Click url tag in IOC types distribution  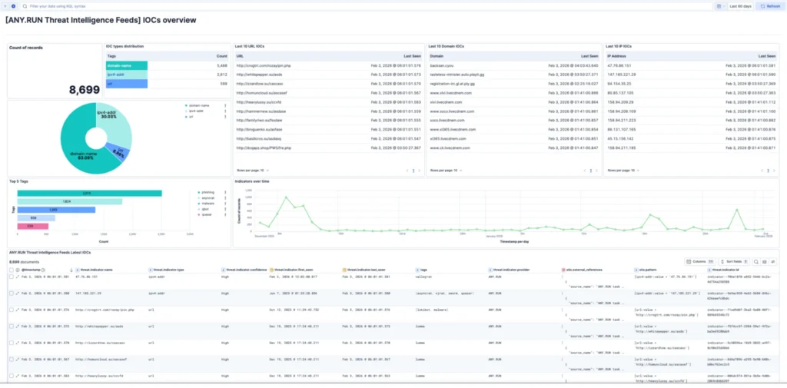[x=127, y=83]
